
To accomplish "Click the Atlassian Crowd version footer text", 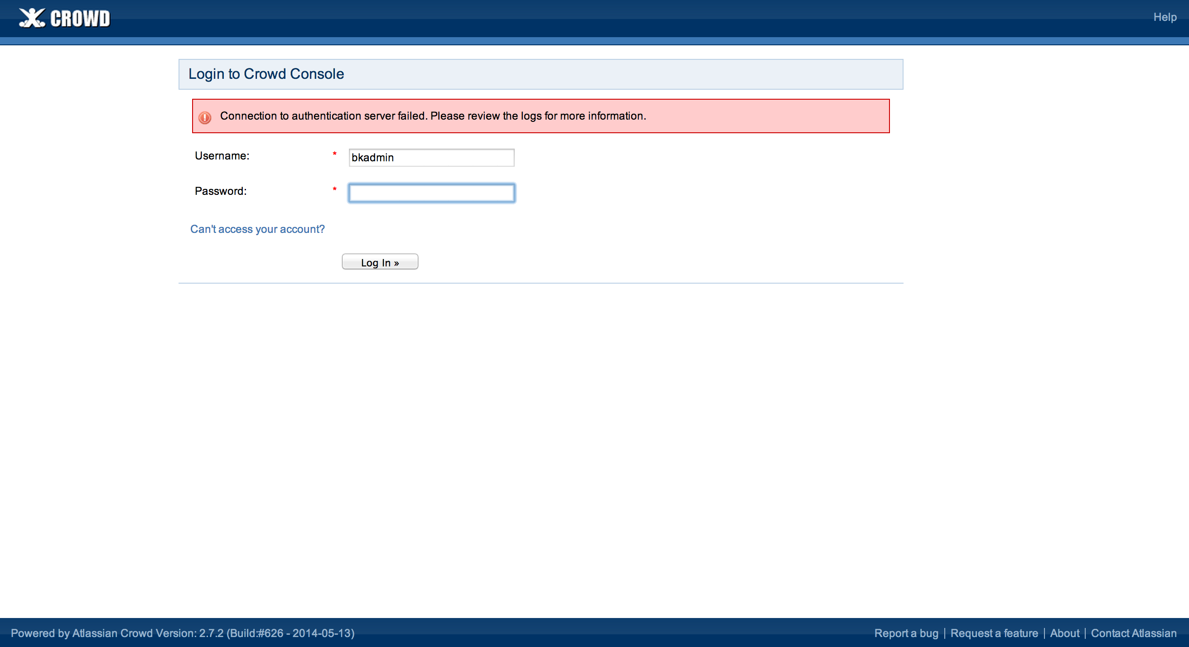I will pos(182,633).
